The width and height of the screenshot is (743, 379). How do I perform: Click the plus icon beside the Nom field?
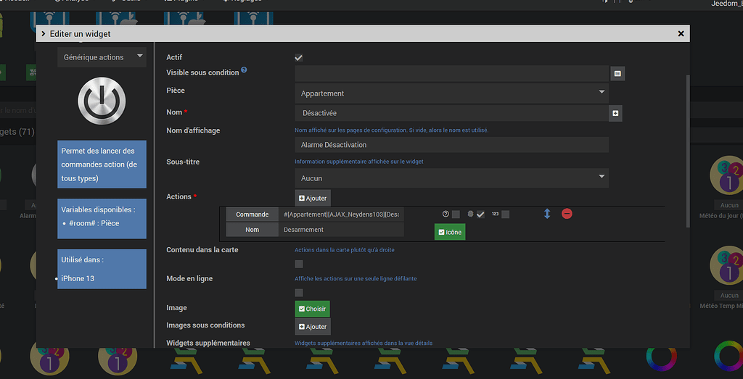(x=615, y=114)
